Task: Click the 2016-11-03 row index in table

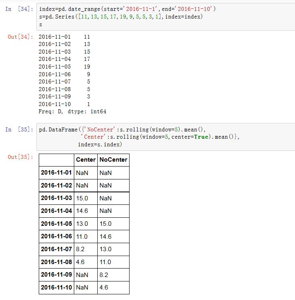Action: (56, 198)
